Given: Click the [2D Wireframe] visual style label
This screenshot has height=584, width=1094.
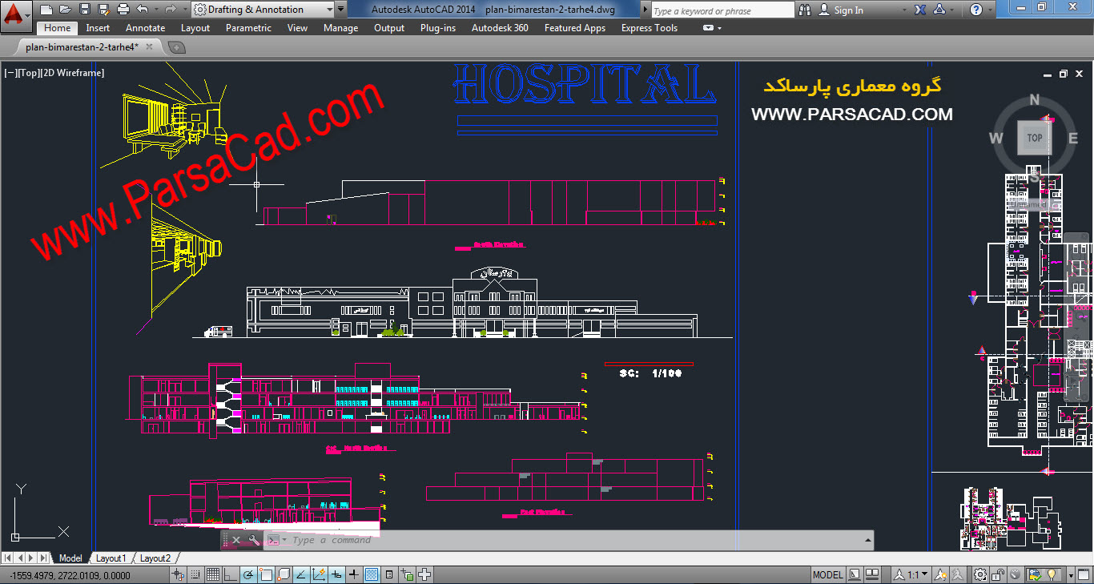Looking at the screenshot, I should click(72, 73).
